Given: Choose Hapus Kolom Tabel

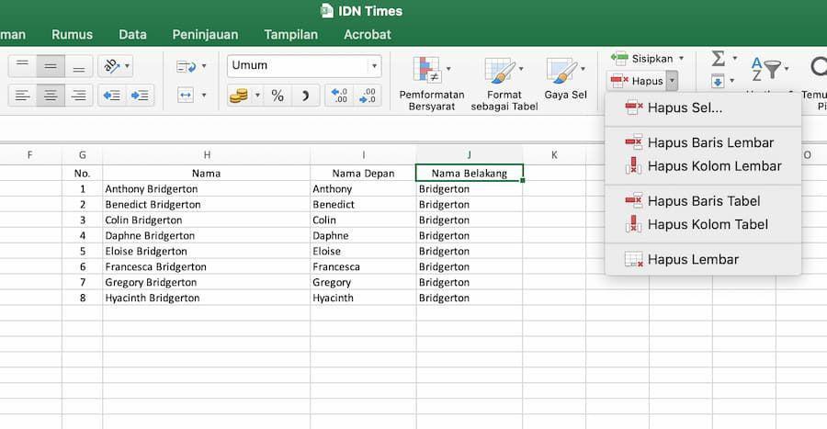Looking at the screenshot, I should 703,224.
